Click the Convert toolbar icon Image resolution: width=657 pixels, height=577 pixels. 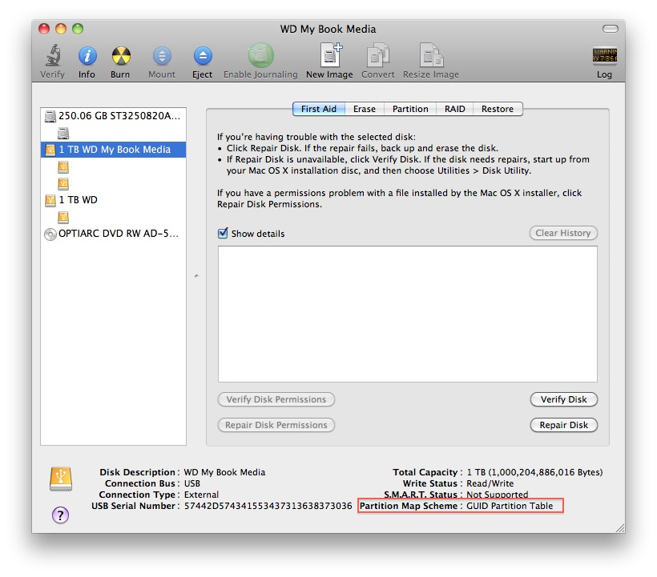click(x=378, y=55)
